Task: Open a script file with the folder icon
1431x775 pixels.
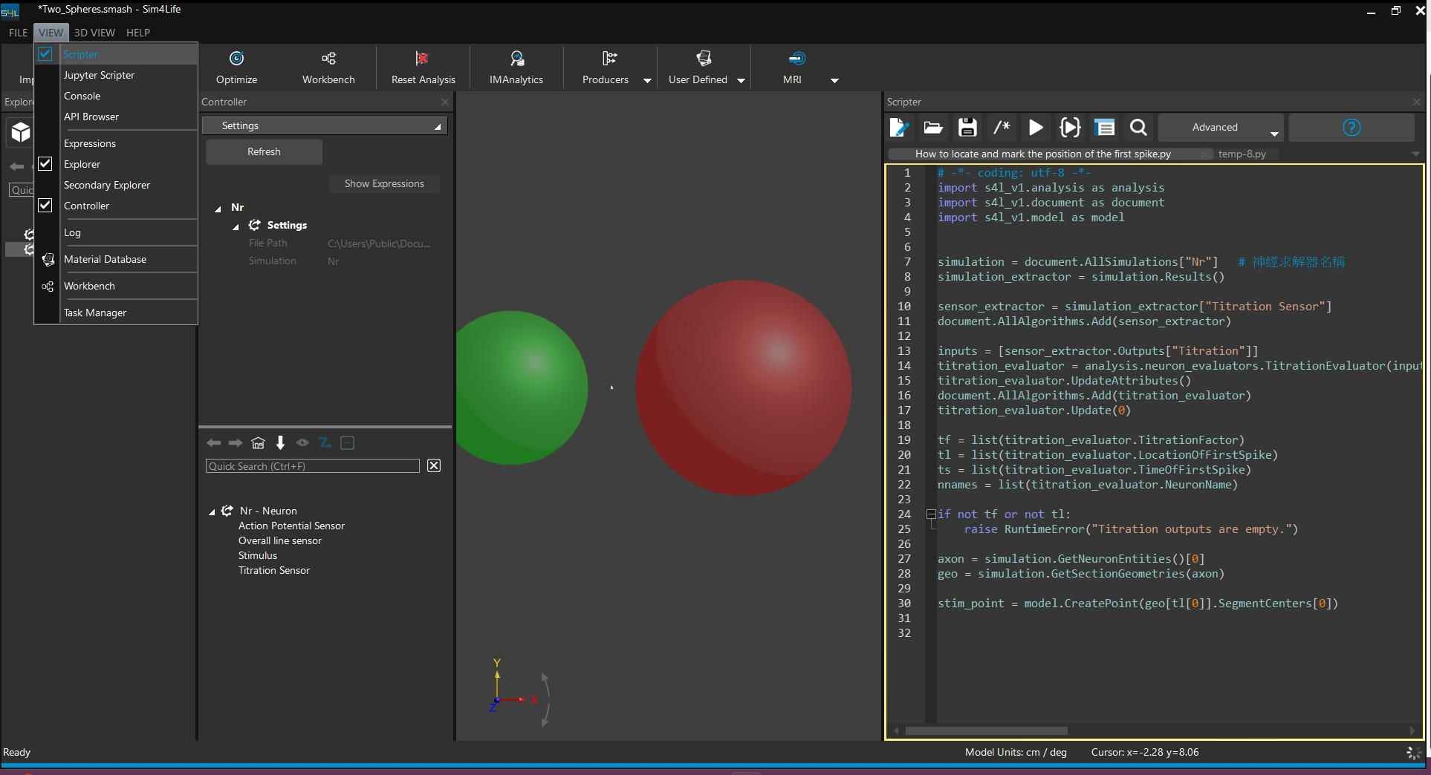Action: pos(932,128)
